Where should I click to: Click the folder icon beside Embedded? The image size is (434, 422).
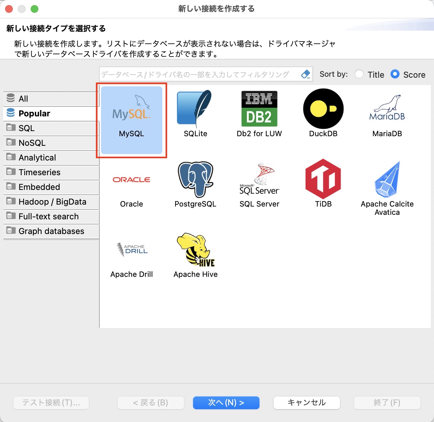click(11, 186)
